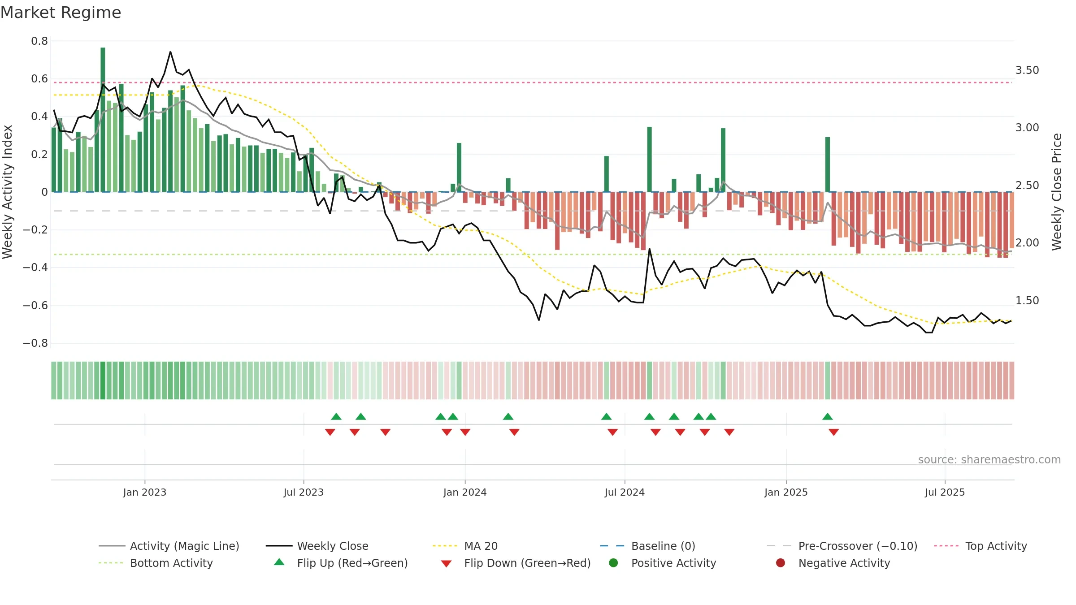Click the red down-triangle icon in the legend
This screenshot has height=605, width=1076.
click(x=446, y=564)
